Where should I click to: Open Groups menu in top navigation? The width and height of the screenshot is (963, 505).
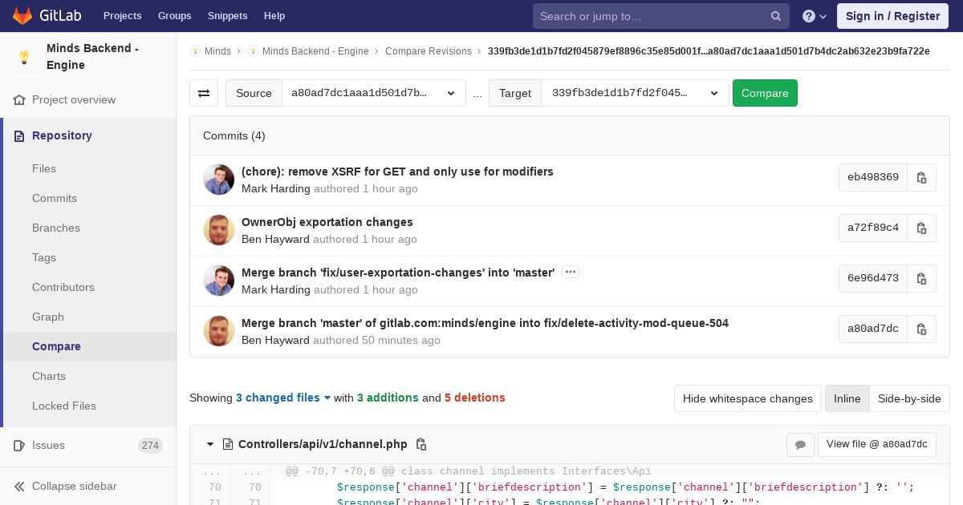tap(174, 16)
